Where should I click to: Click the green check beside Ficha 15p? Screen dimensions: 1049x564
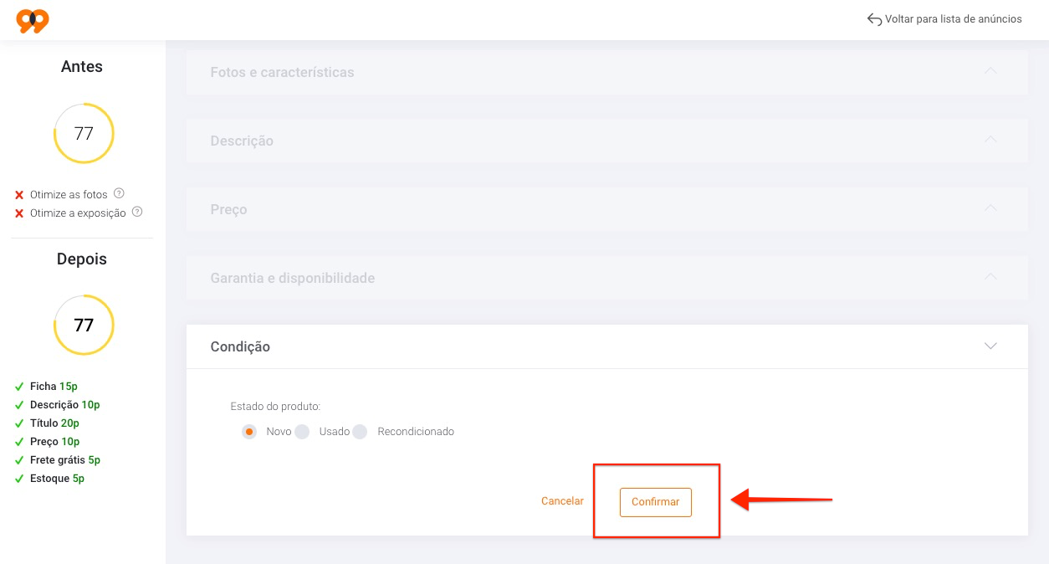tap(19, 387)
